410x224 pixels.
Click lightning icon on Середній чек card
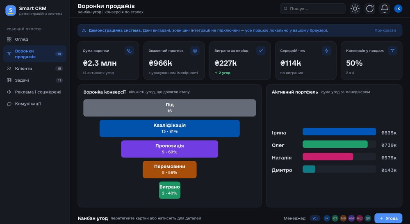[327, 51]
